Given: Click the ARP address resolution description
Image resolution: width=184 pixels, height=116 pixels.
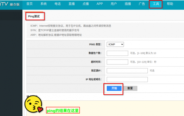Looking at the screenshot, I should (56, 35).
